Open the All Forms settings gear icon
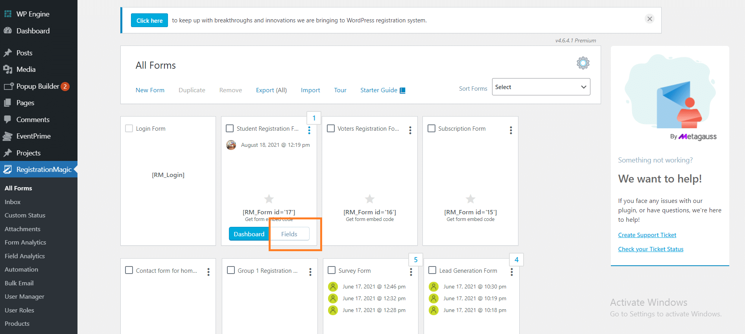The height and width of the screenshot is (334, 745). [x=583, y=63]
